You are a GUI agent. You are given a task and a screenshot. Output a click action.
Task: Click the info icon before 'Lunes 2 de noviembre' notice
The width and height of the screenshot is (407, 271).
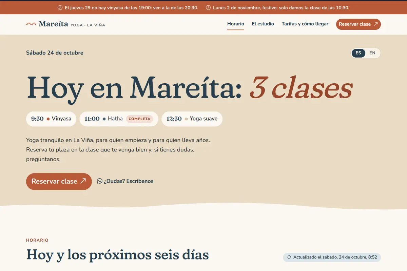(x=208, y=7)
